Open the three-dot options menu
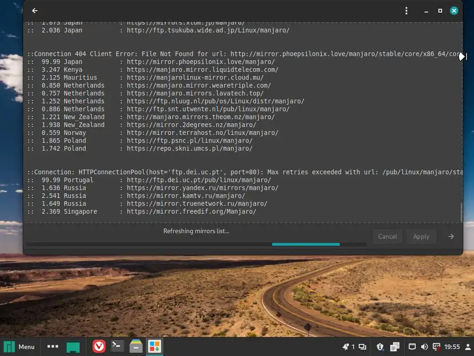The height and width of the screenshot is (356, 474). coord(406,11)
